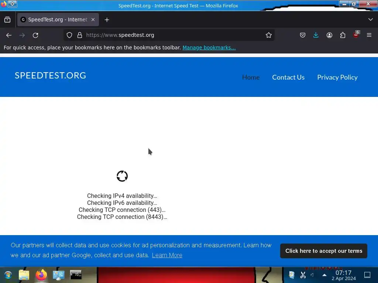Open the Firefox View icon at tab bar left
This screenshot has height=283, width=378.
pos(7,20)
